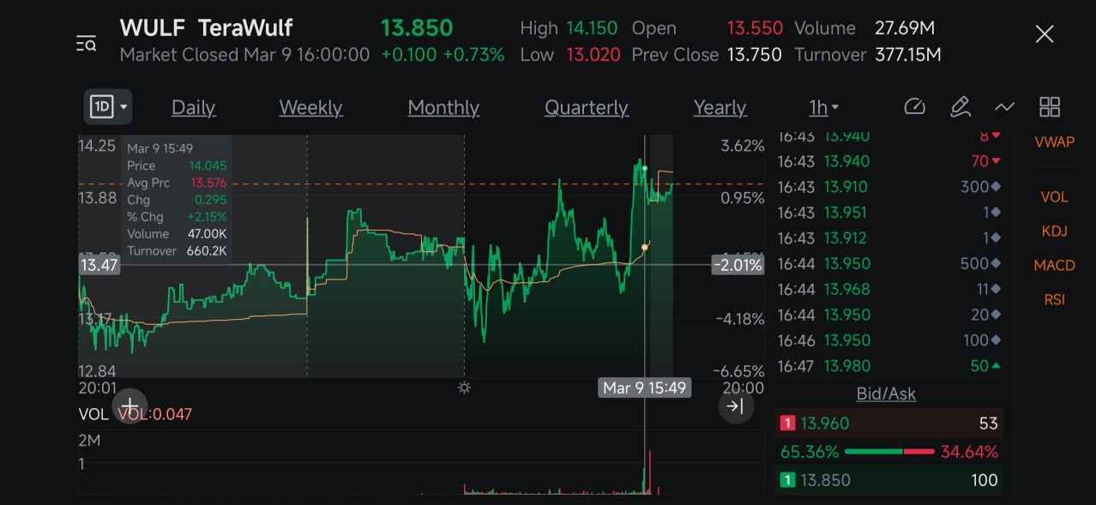The width and height of the screenshot is (1096, 505).
Task: Select the 16:43 trade at 13.912
Action: coord(888,237)
